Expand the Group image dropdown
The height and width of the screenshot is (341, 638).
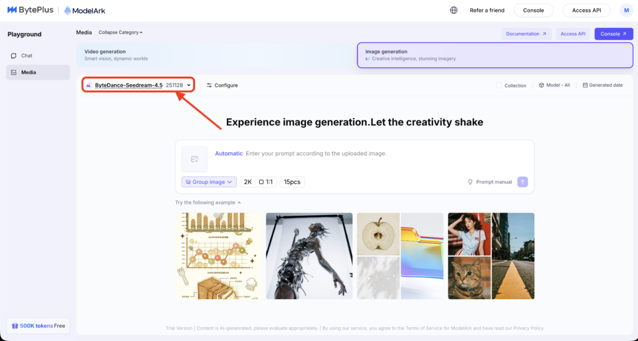point(209,182)
